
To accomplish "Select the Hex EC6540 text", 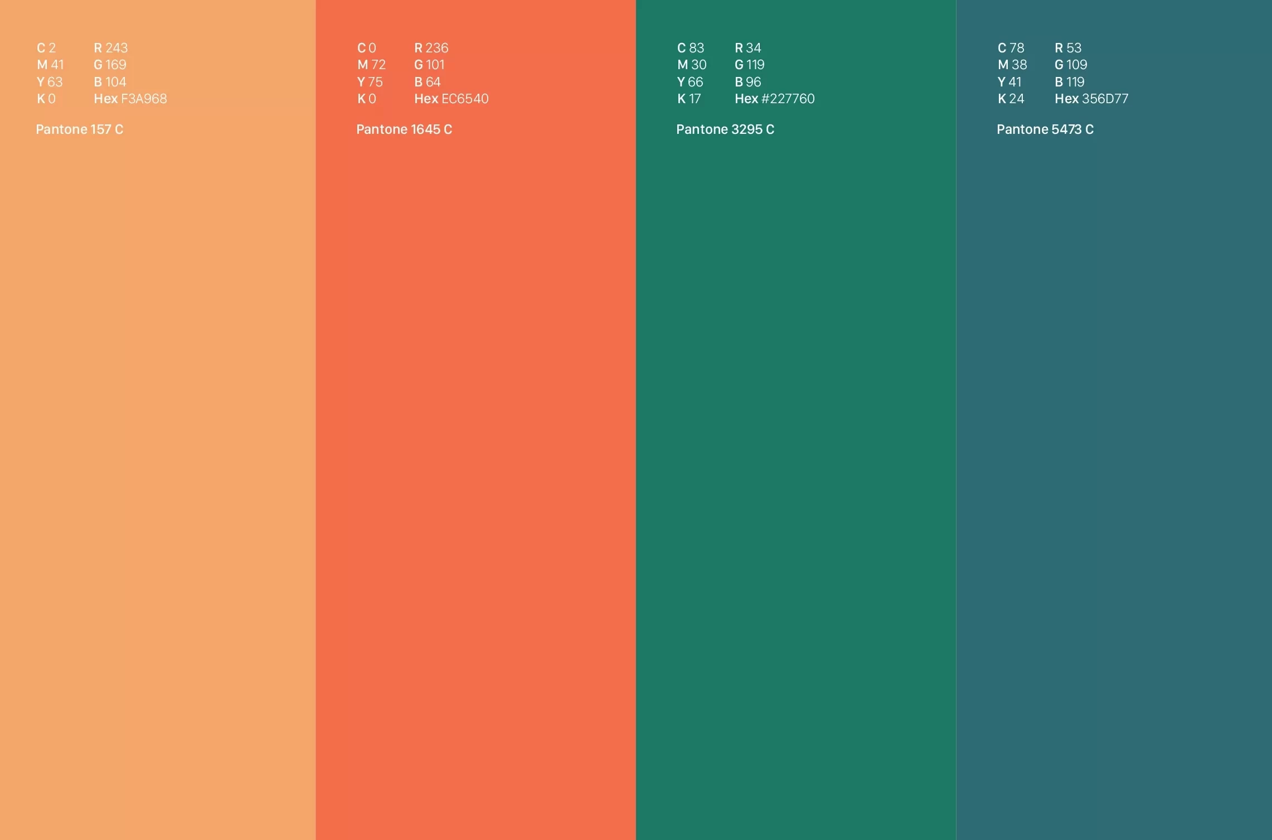I will [451, 99].
